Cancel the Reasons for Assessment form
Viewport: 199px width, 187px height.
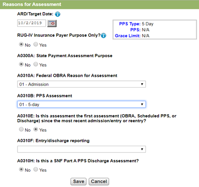(x=99, y=182)
